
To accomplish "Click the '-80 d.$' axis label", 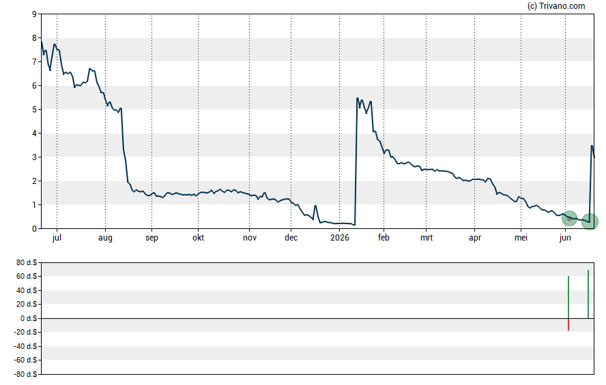I will tap(25, 374).
